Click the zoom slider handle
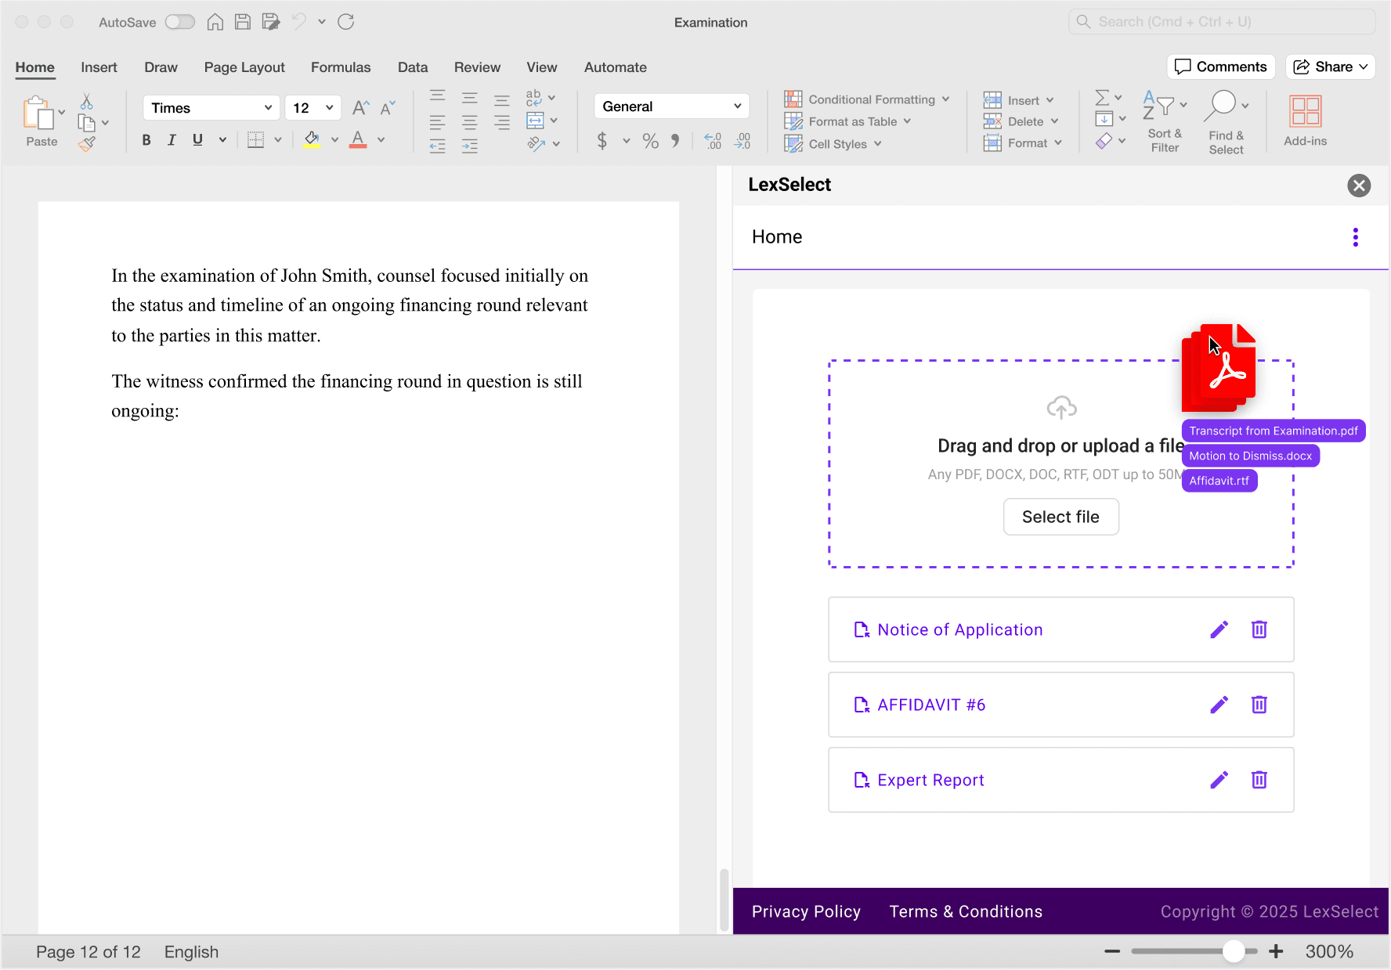Viewport: 1391px width, 970px height. 1234,951
